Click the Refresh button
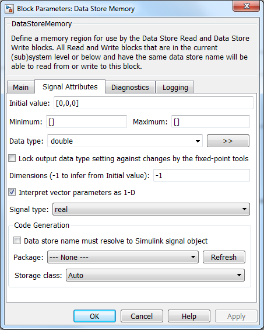Screen dimensions: 264x330 (224, 257)
